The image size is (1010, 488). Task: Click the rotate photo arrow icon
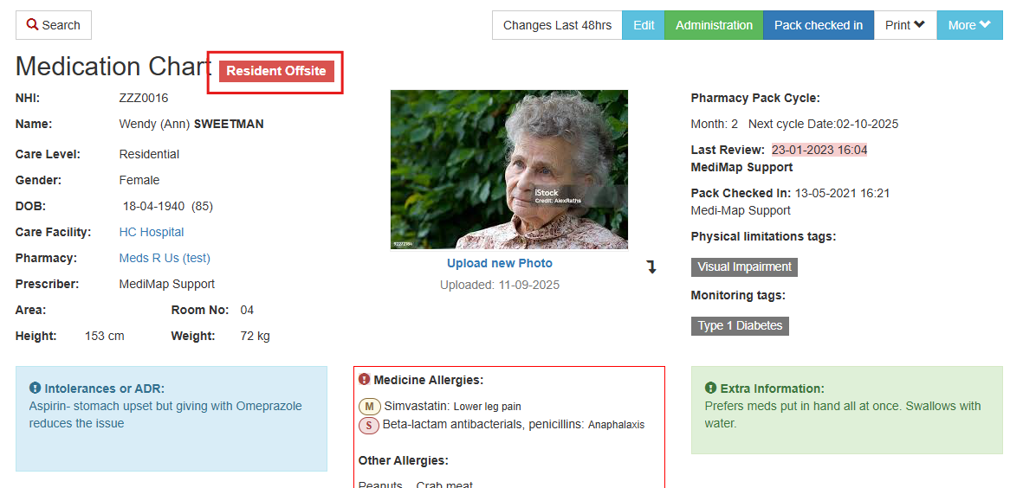coord(651,267)
